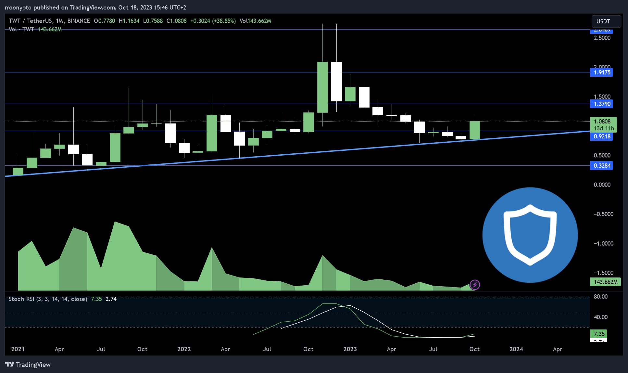Click the 80.00 Stoch RSI scale label
This screenshot has height=373, width=628.
coord(601,297)
